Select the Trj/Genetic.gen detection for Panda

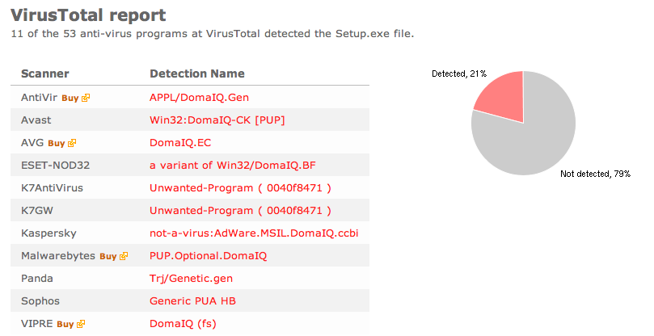(x=191, y=279)
